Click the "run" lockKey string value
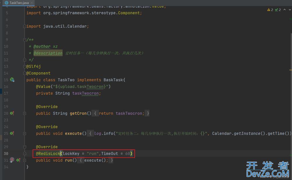 pos(93,153)
